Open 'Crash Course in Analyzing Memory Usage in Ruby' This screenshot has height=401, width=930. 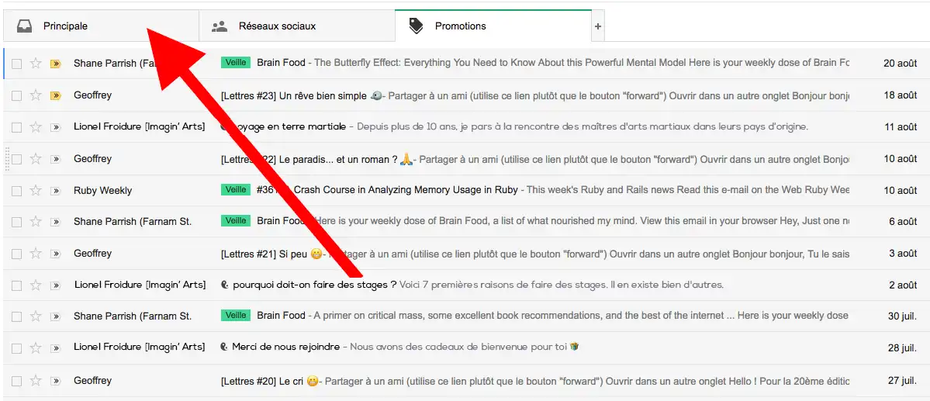[406, 190]
